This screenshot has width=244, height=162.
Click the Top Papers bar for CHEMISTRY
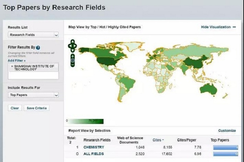(225, 147)
